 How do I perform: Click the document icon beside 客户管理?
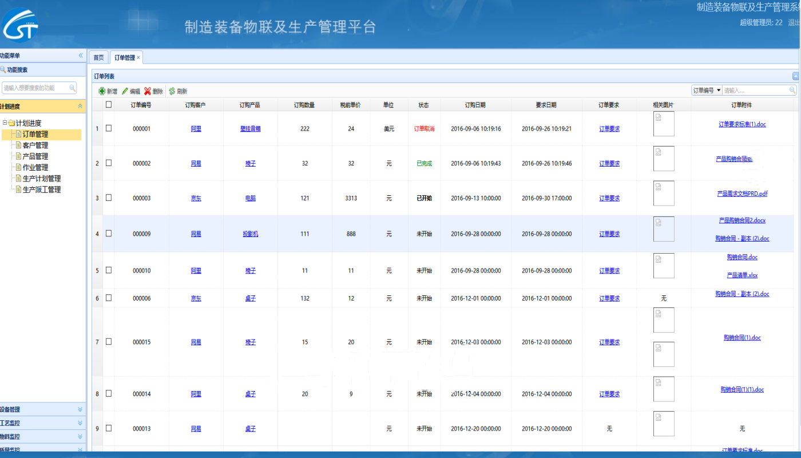pos(19,145)
